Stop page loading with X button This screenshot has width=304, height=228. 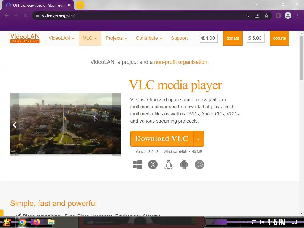26,15
